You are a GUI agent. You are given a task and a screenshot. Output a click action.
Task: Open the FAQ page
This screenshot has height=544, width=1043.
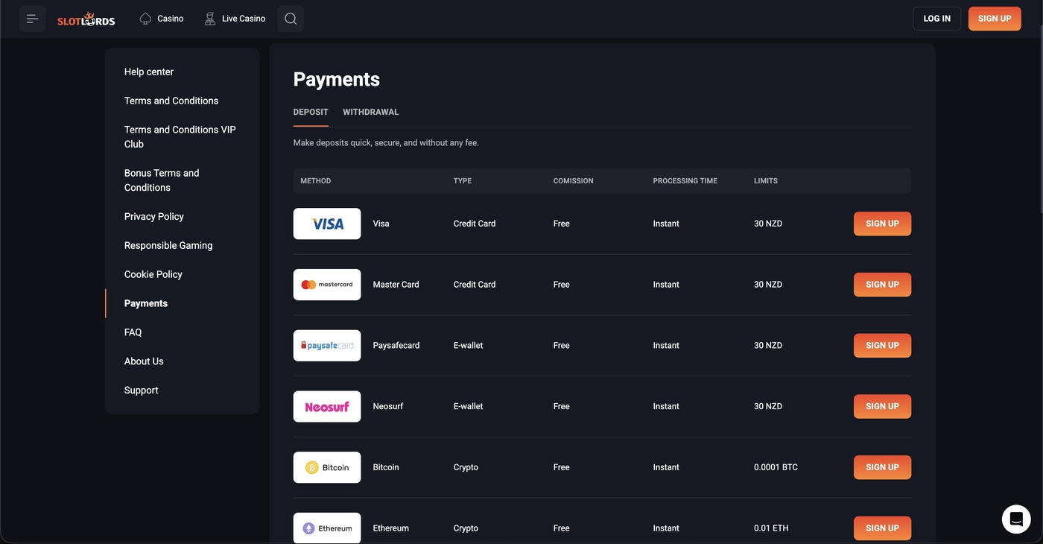tap(133, 332)
